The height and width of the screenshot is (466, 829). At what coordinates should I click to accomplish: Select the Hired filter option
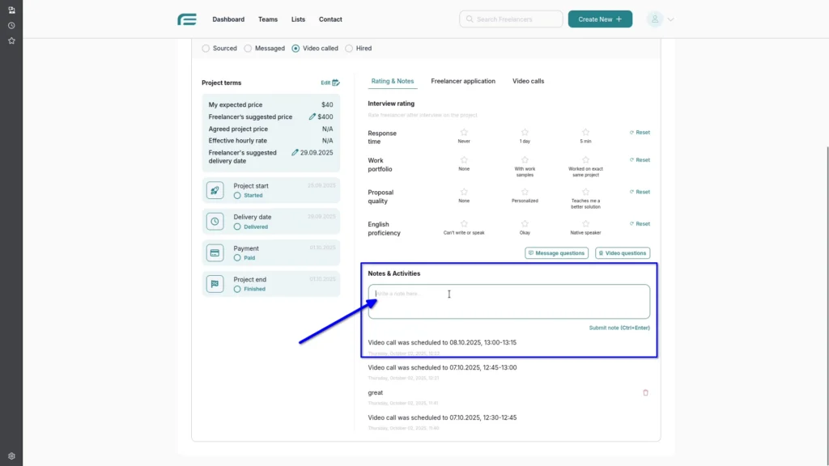349,48
